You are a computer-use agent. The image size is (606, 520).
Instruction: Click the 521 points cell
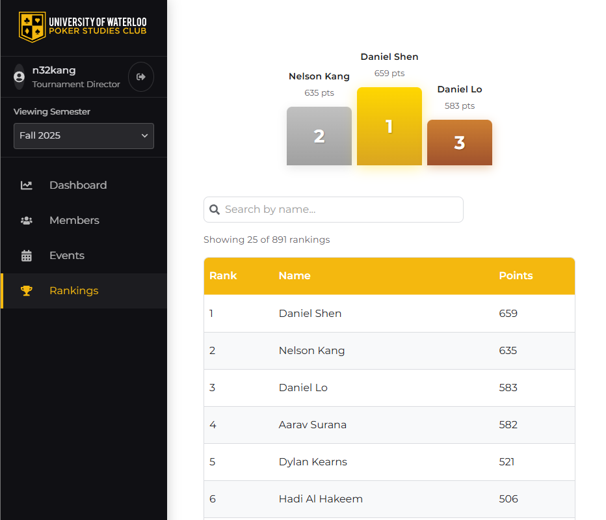pos(507,462)
